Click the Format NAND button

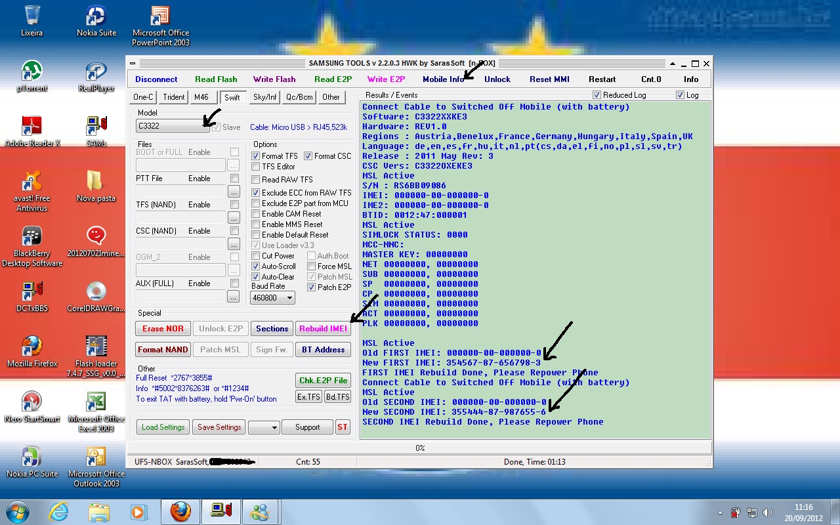pos(163,350)
